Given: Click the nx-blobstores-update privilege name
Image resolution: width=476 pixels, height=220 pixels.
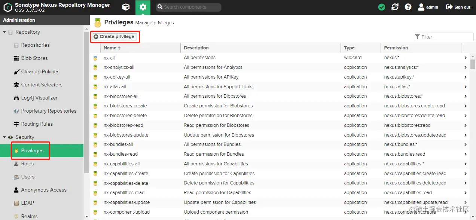Looking at the screenshot, I should [x=126, y=135].
